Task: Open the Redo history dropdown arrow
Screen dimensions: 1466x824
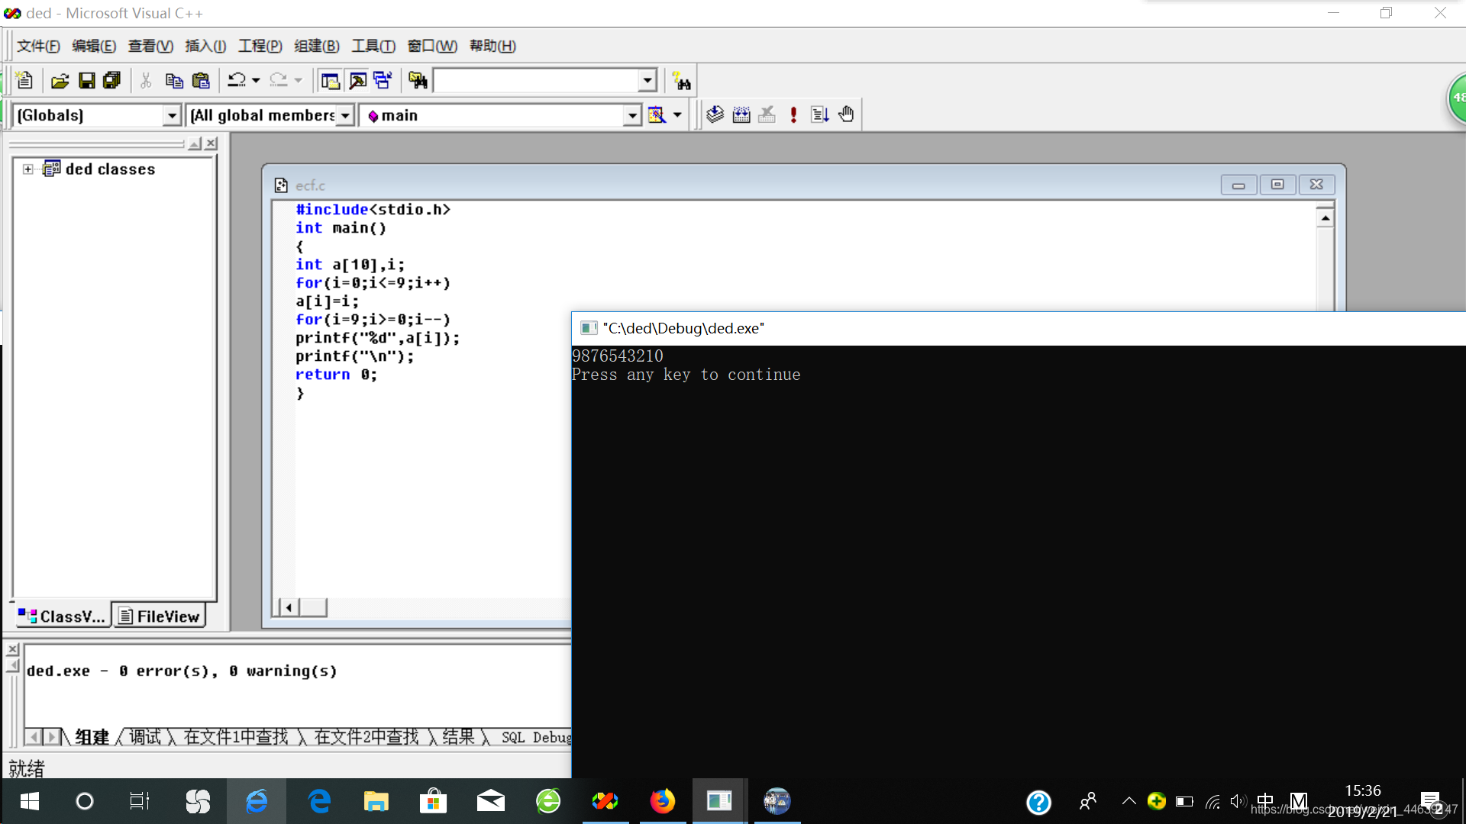Action: click(298, 80)
